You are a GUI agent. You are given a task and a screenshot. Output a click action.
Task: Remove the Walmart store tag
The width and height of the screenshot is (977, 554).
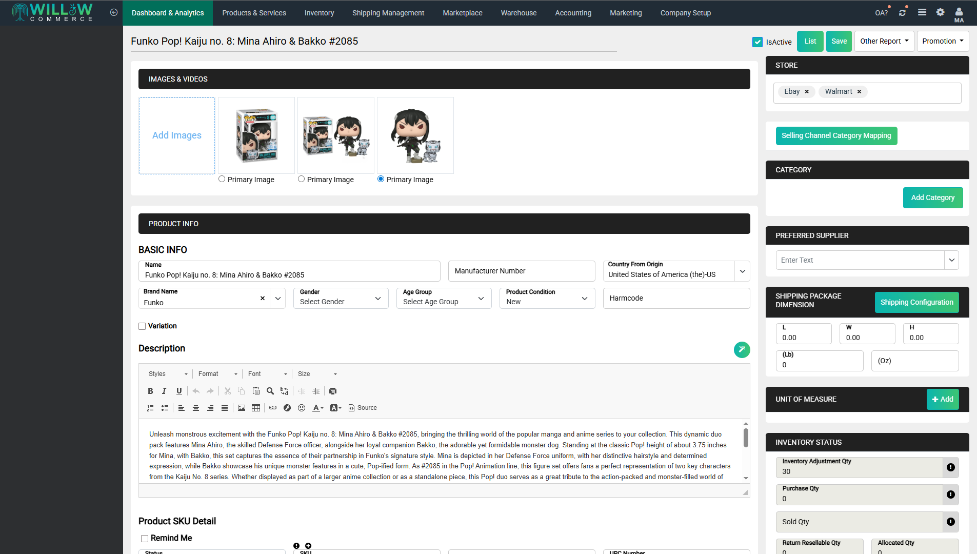[x=859, y=91]
